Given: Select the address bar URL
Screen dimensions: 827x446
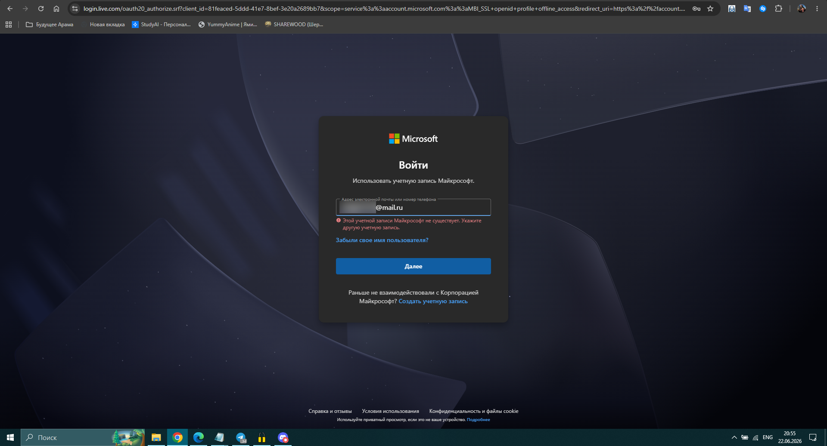Looking at the screenshot, I should coord(384,9).
